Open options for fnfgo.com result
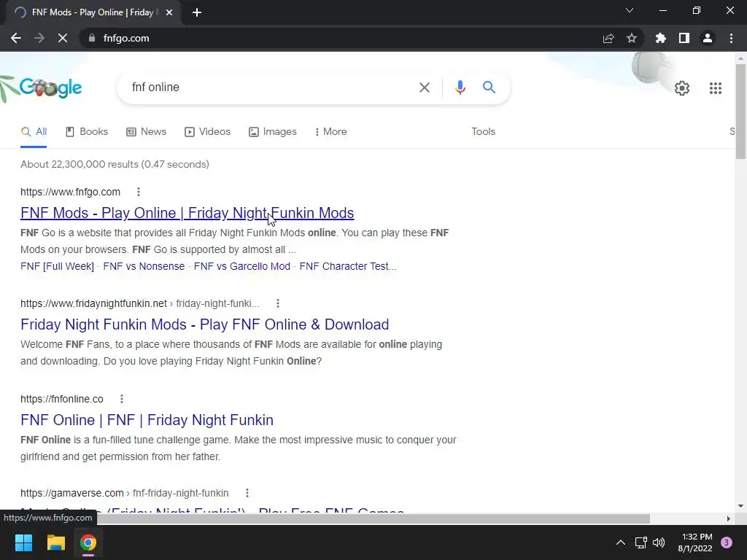This screenshot has height=560, width=747. click(139, 192)
